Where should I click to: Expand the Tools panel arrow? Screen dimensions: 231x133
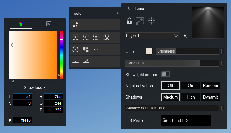(x=117, y=13)
